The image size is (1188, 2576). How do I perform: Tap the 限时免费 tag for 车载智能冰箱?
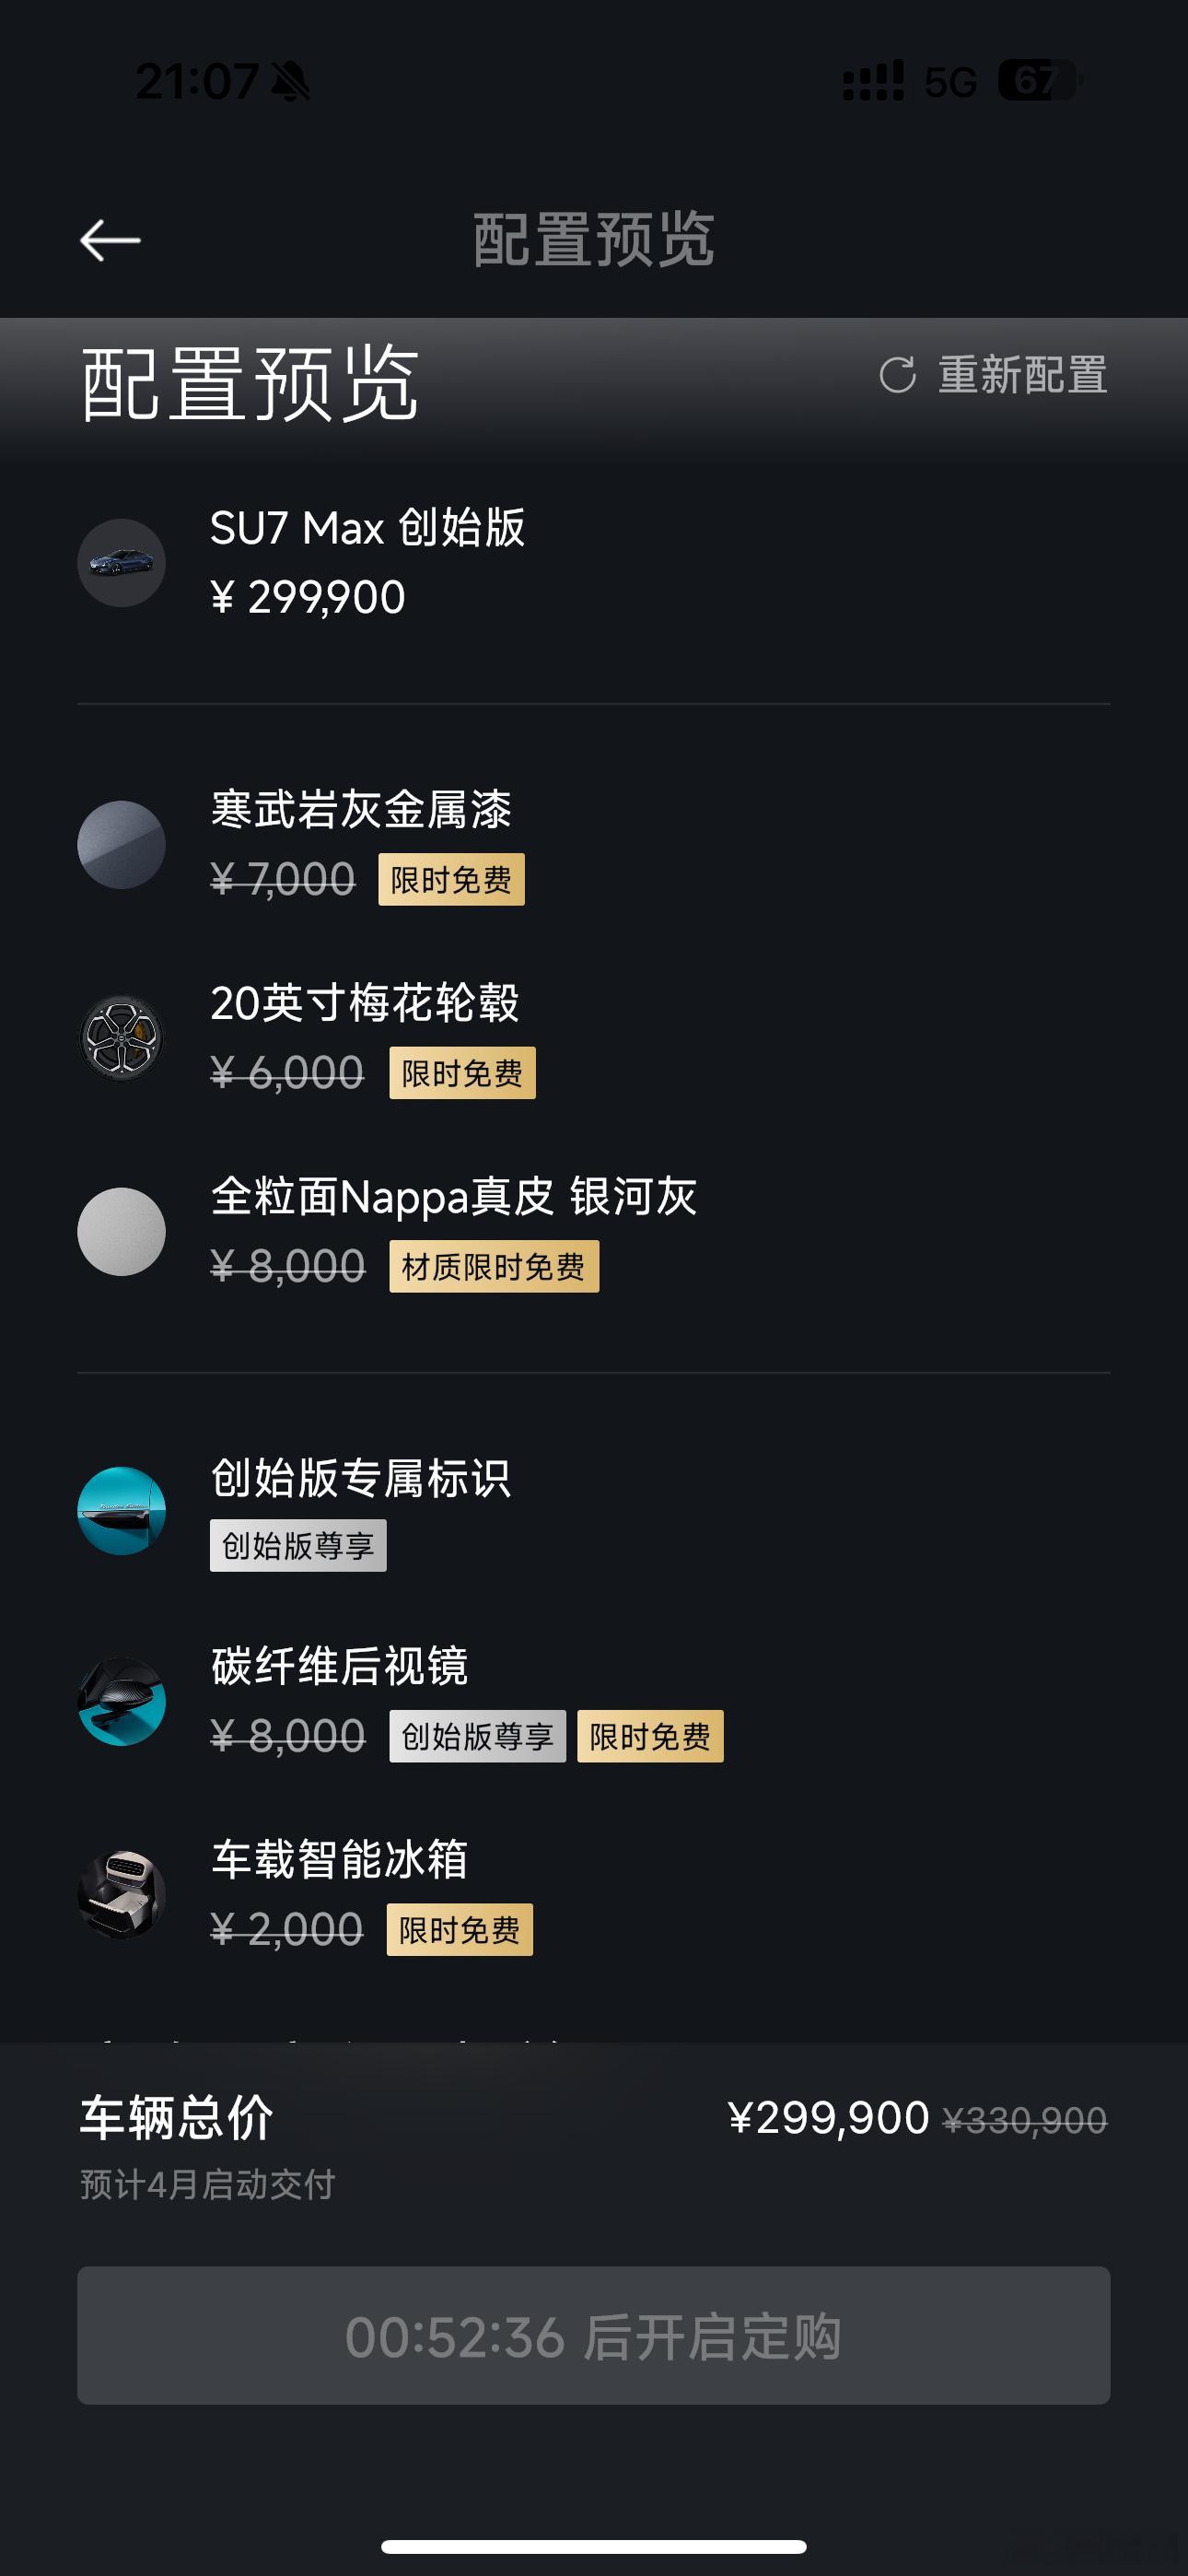click(460, 1930)
